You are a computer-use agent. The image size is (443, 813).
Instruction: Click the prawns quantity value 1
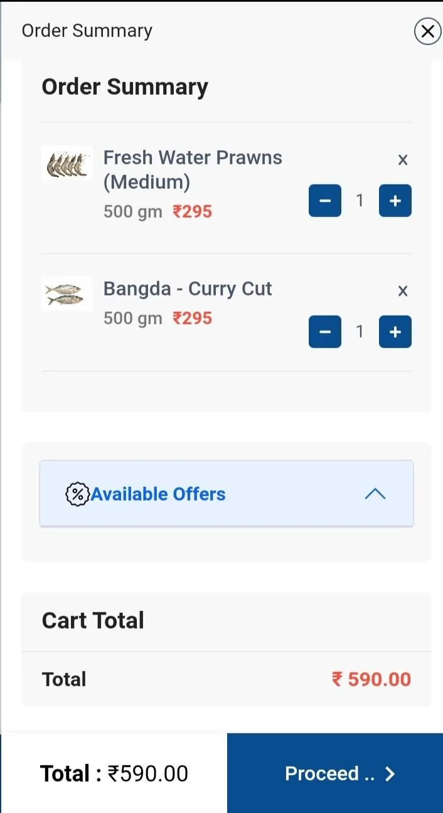click(x=360, y=201)
